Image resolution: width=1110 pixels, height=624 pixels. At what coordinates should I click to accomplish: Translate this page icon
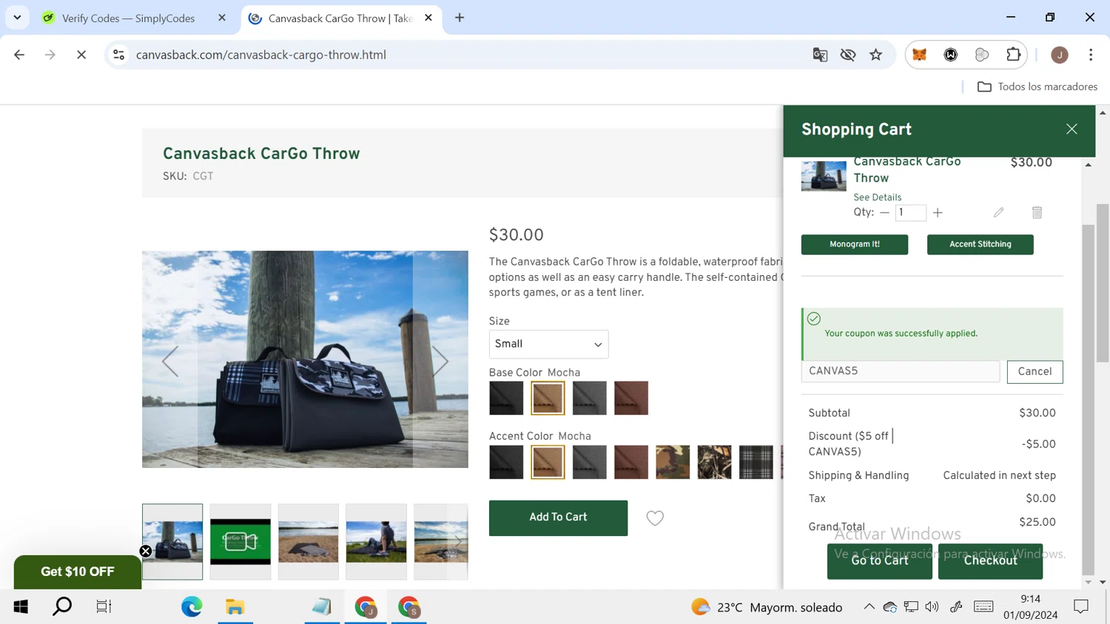820,55
